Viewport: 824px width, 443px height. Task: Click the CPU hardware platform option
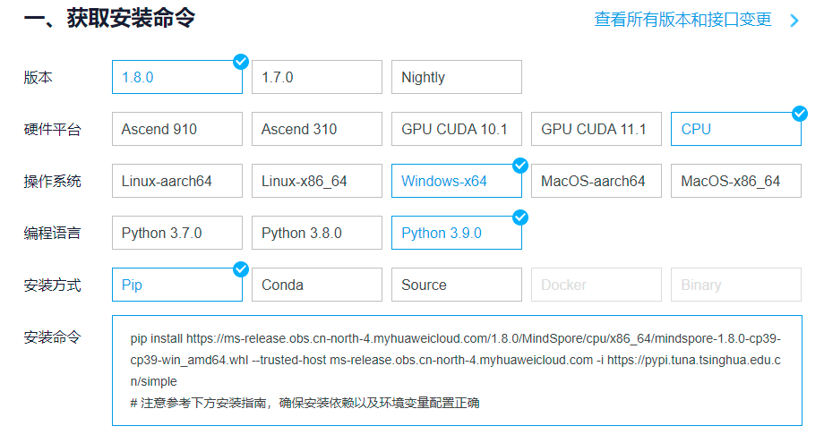click(x=735, y=129)
